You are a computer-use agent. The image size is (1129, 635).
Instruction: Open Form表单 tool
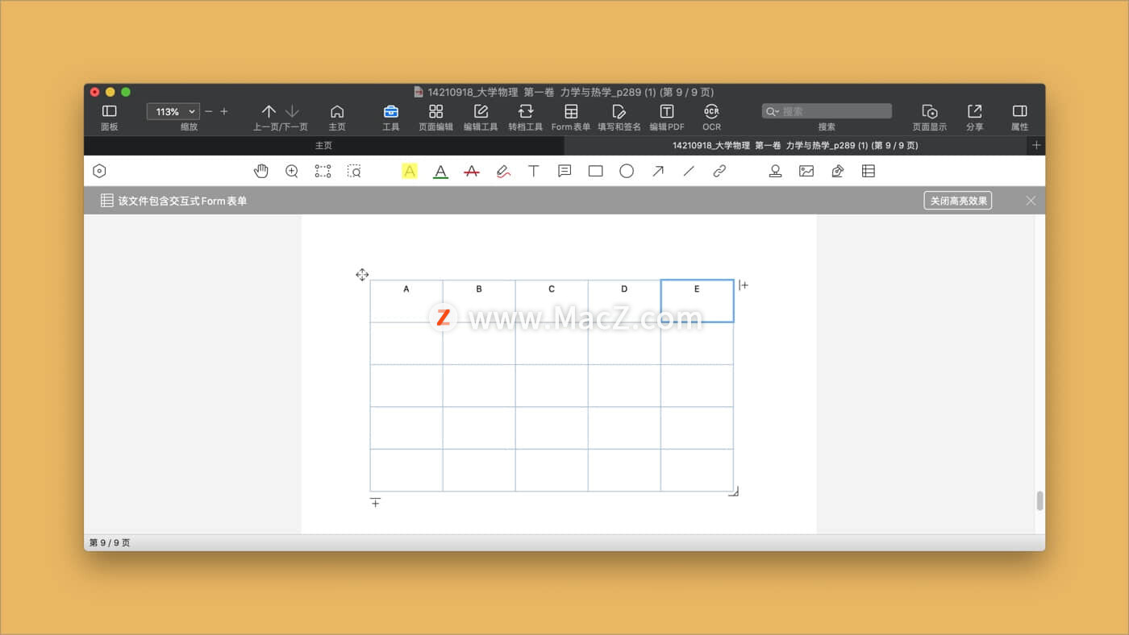(x=571, y=111)
